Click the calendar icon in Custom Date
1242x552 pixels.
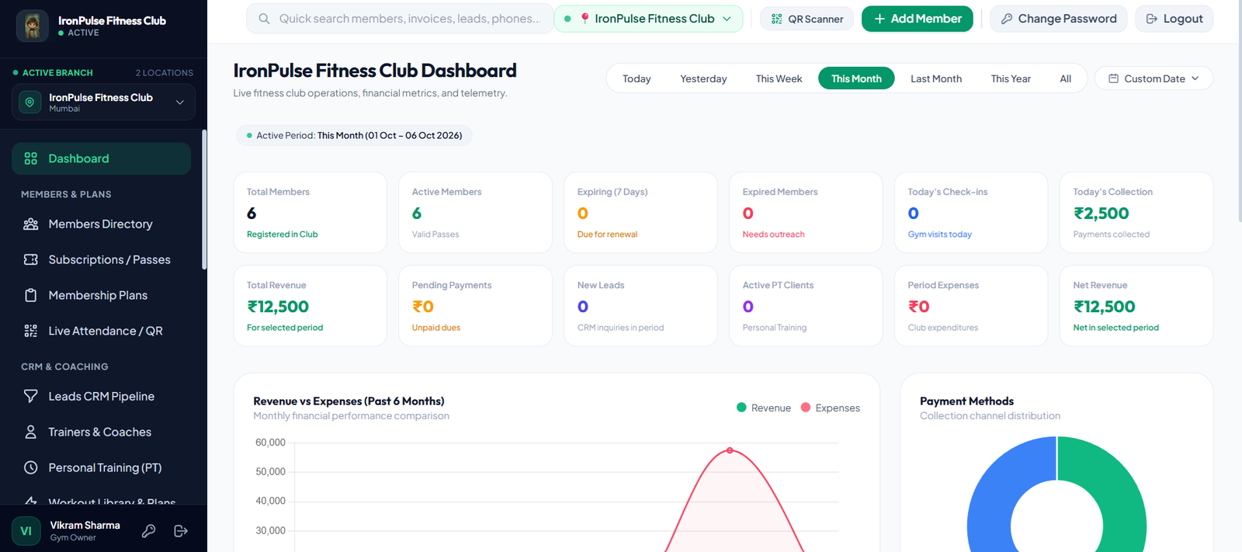coord(1113,78)
